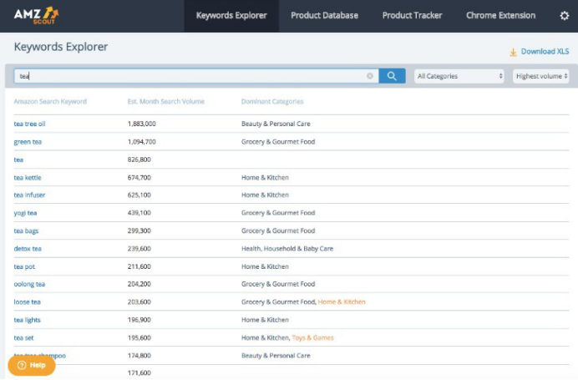Click the 171,600 volume value

[139, 373]
